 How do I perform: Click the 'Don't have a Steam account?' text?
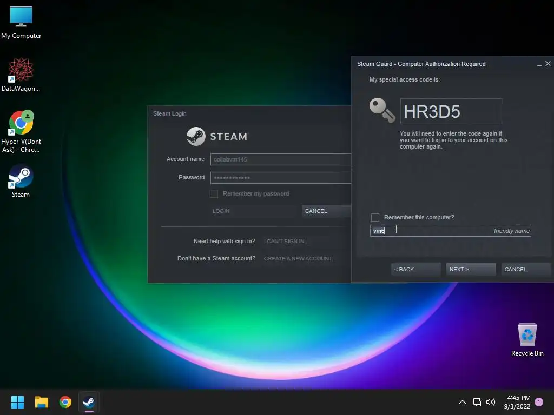tap(216, 259)
